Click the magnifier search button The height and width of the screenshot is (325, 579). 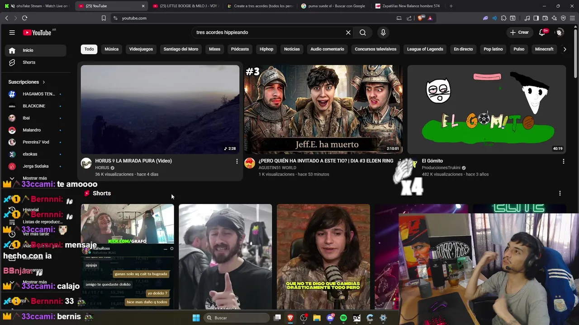coord(363,32)
